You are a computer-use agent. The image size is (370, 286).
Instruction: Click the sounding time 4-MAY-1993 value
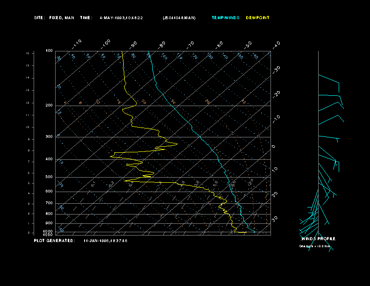121,18
